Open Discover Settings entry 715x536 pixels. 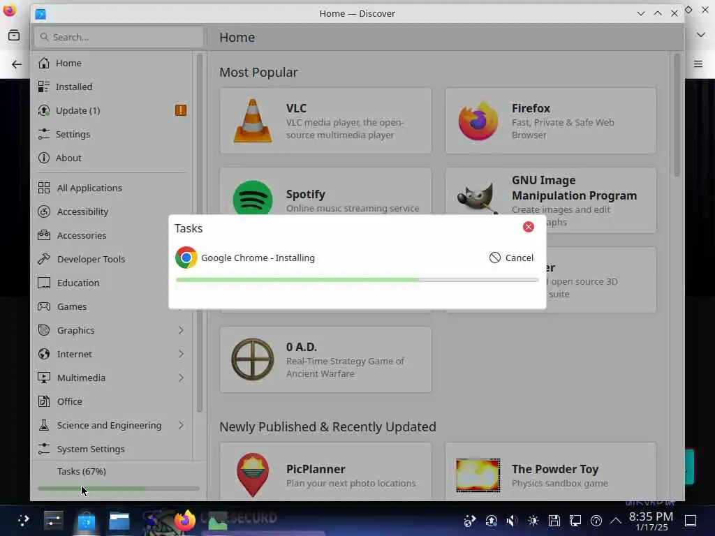coord(112,134)
